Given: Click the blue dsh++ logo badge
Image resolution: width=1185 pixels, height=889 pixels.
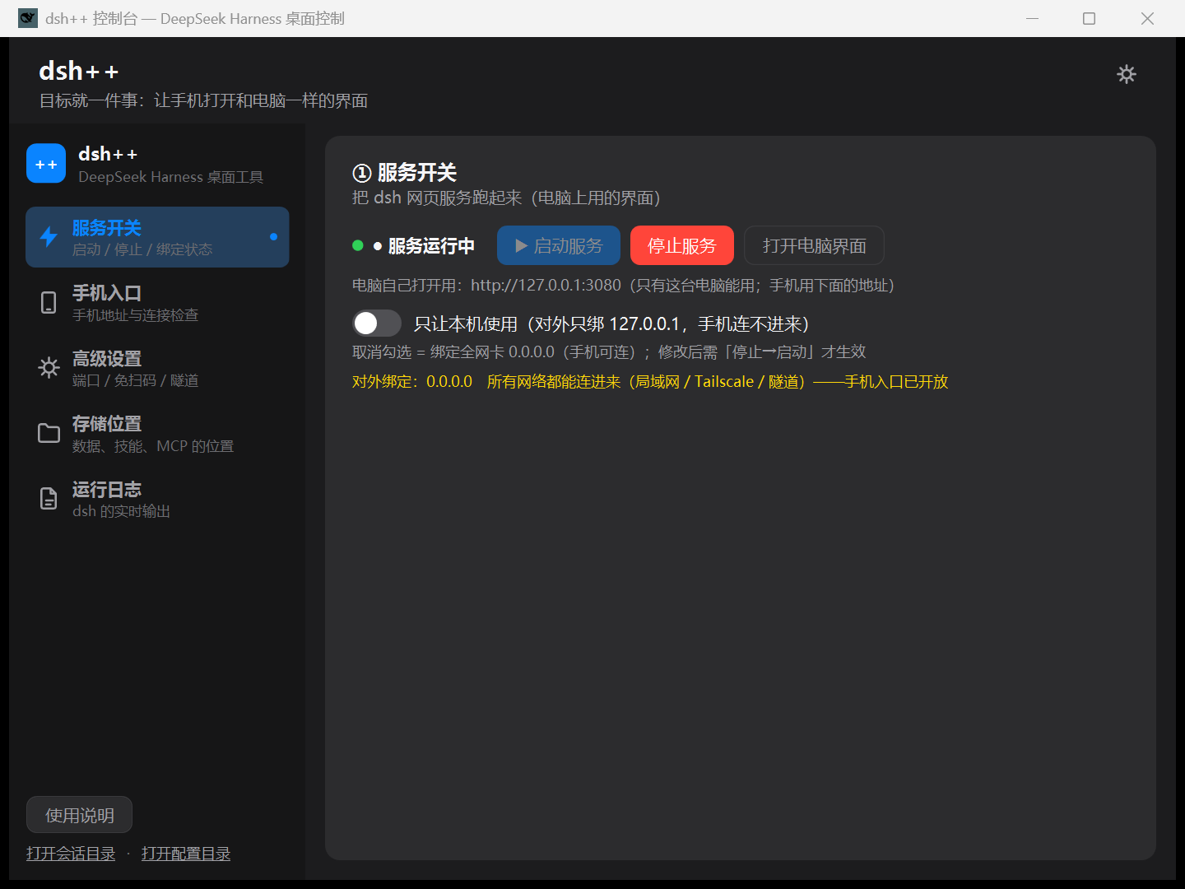Looking at the screenshot, I should (46, 164).
